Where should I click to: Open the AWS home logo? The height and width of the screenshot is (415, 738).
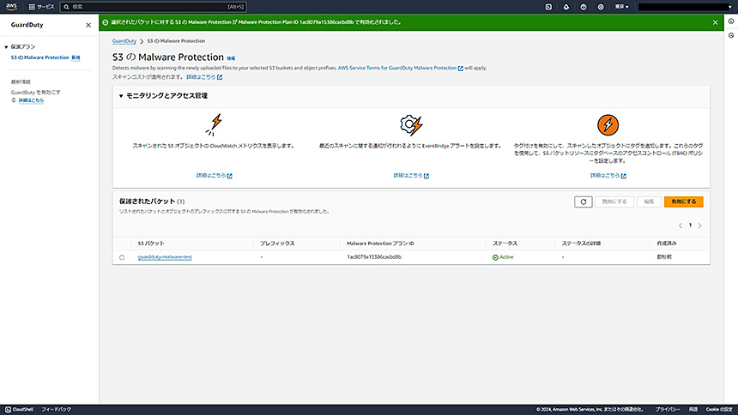[x=11, y=7]
